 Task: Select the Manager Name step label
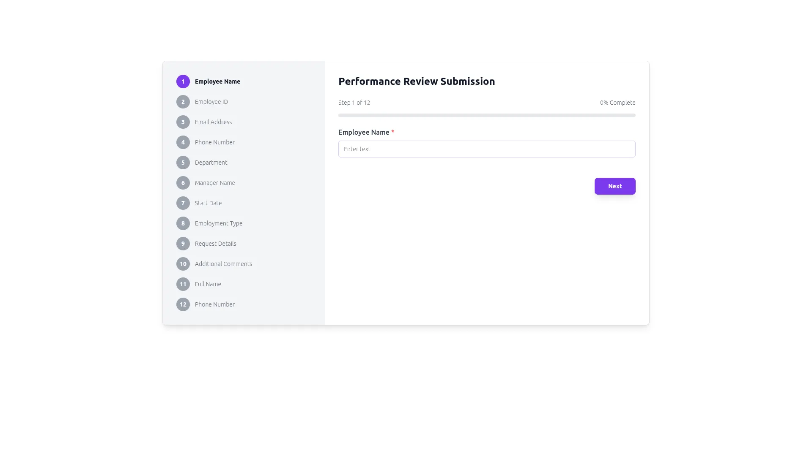(215, 183)
